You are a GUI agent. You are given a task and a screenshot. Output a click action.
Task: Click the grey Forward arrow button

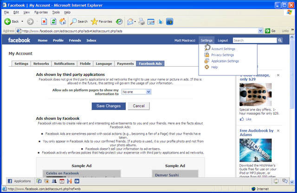pyautogui.click(x=30, y=22)
